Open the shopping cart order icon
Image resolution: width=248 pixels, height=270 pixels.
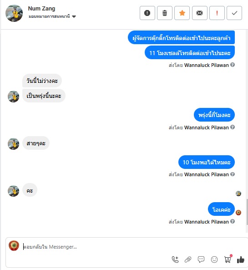click(228, 259)
